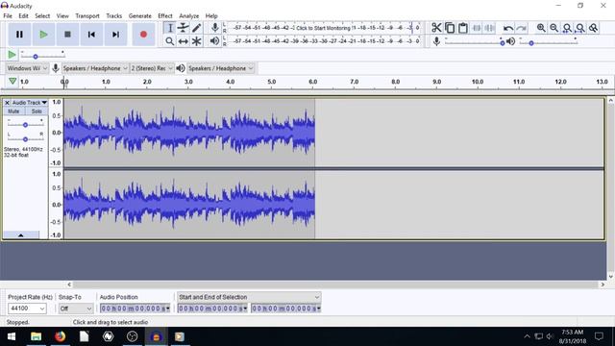Image resolution: width=615 pixels, height=346 pixels.
Task: Mute the Audio Track
Action: click(13, 111)
